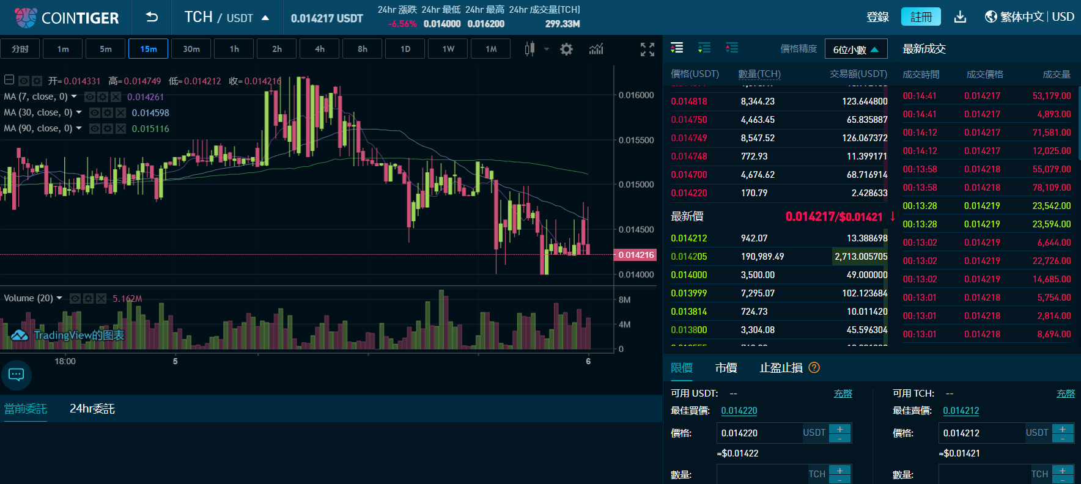Open the CoinTiger logo home link
Image resolution: width=1081 pixels, height=484 pixels.
pos(66,18)
